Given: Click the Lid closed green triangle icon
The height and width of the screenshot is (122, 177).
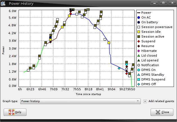Looking at the screenshot, I should click(x=139, y=56).
